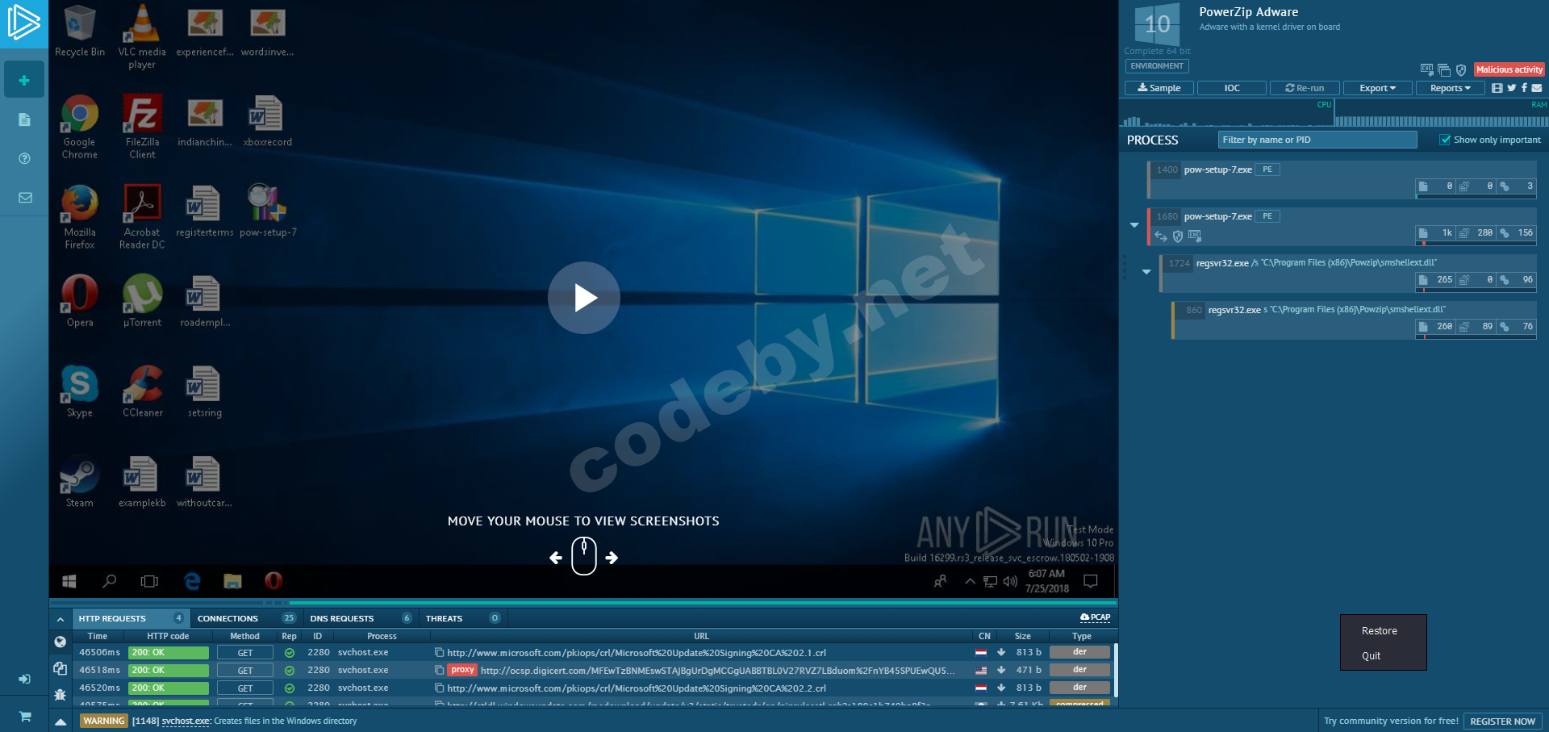Click the EXE icon on process 1680
The height and width of the screenshot is (732, 1549).
point(1195,236)
